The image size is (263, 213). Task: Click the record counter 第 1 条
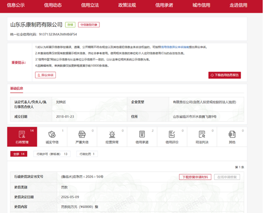coord(239,167)
